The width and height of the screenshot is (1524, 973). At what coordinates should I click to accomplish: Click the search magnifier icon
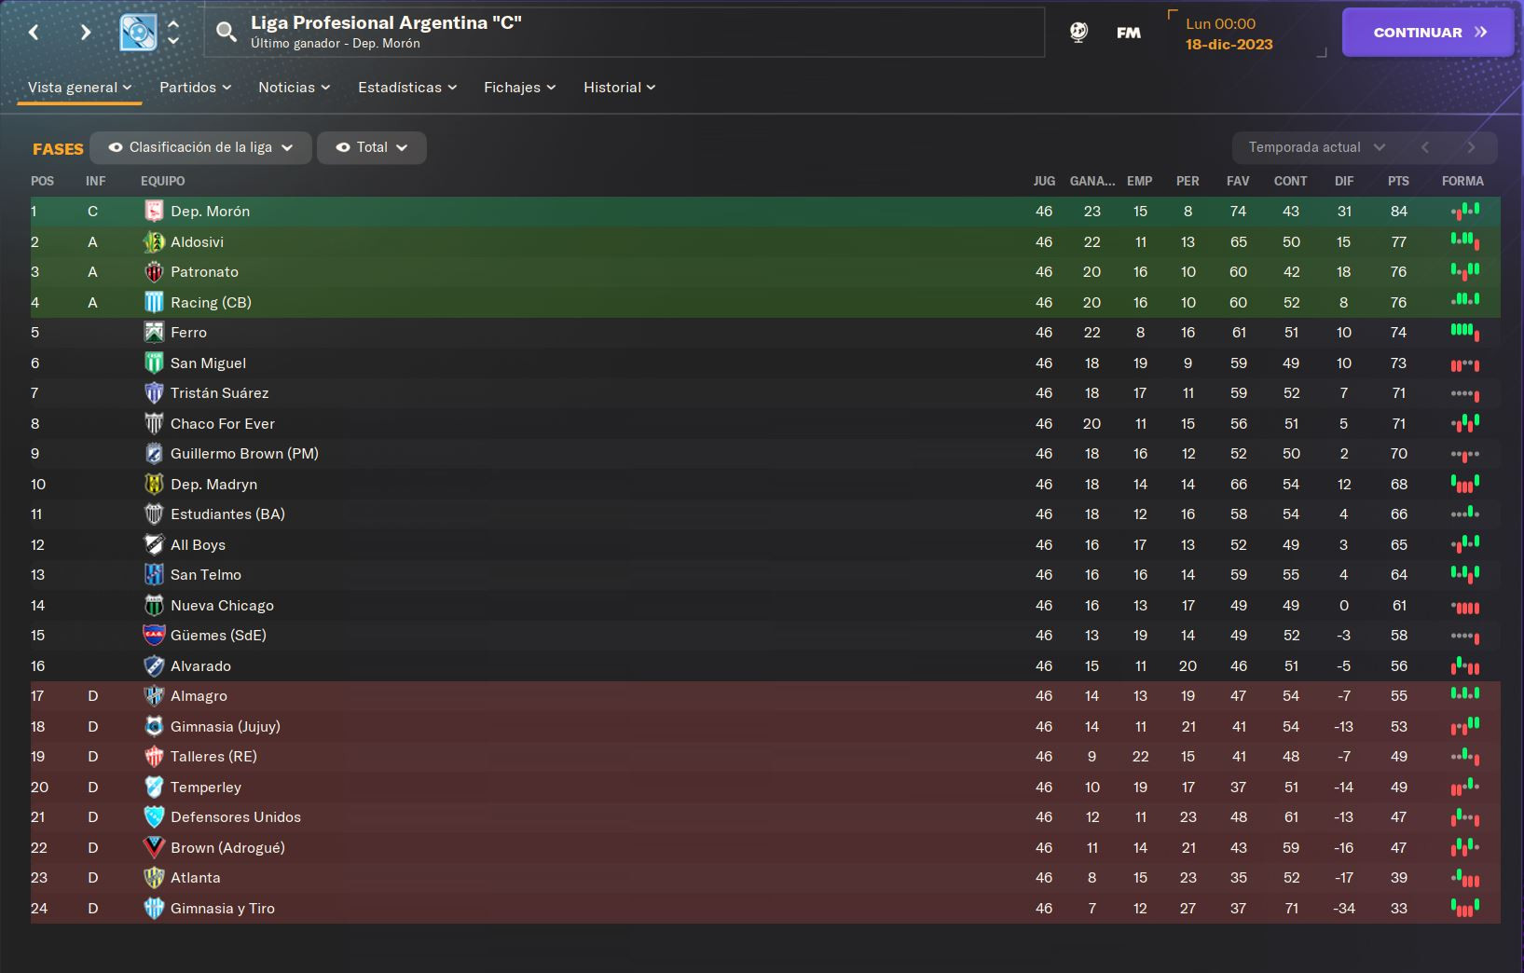click(x=226, y=33)
